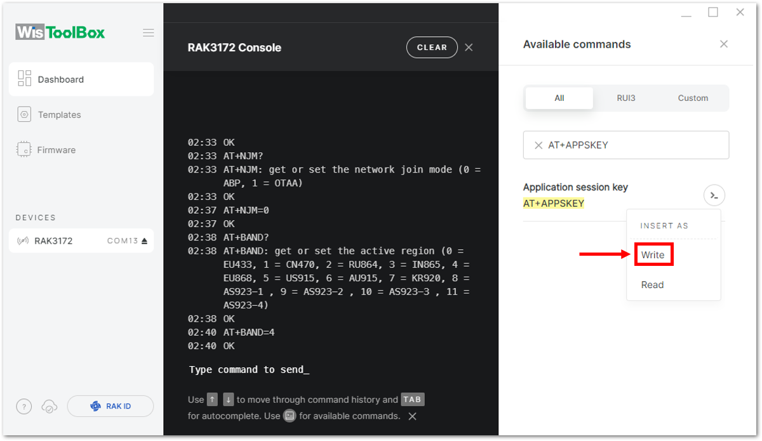Image resolution: width=762 pixels, height=441 pixels.
Task: Dismiss the console usage hint
Action: (412, 416)
